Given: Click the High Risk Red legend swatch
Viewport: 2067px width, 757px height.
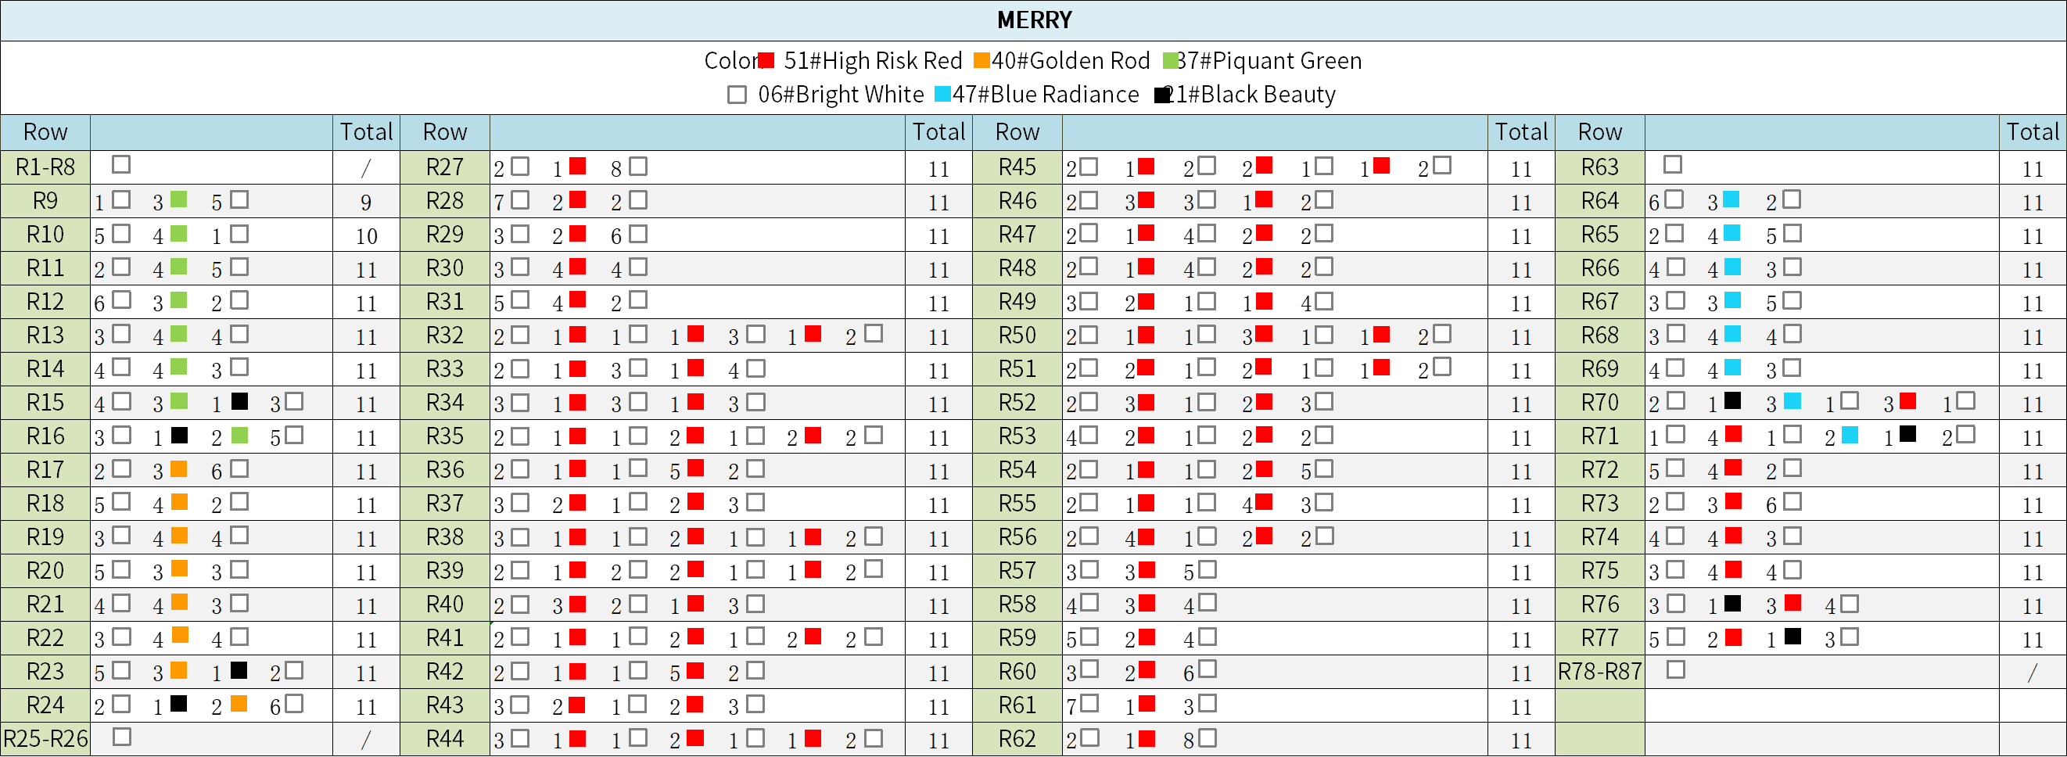Looking at the screenshot, I should [x=766, y=60].
